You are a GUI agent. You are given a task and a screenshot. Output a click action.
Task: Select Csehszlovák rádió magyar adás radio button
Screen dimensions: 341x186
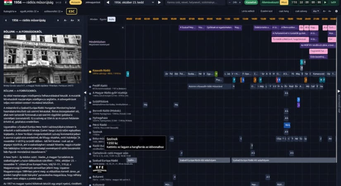click(x=90, y=154)
